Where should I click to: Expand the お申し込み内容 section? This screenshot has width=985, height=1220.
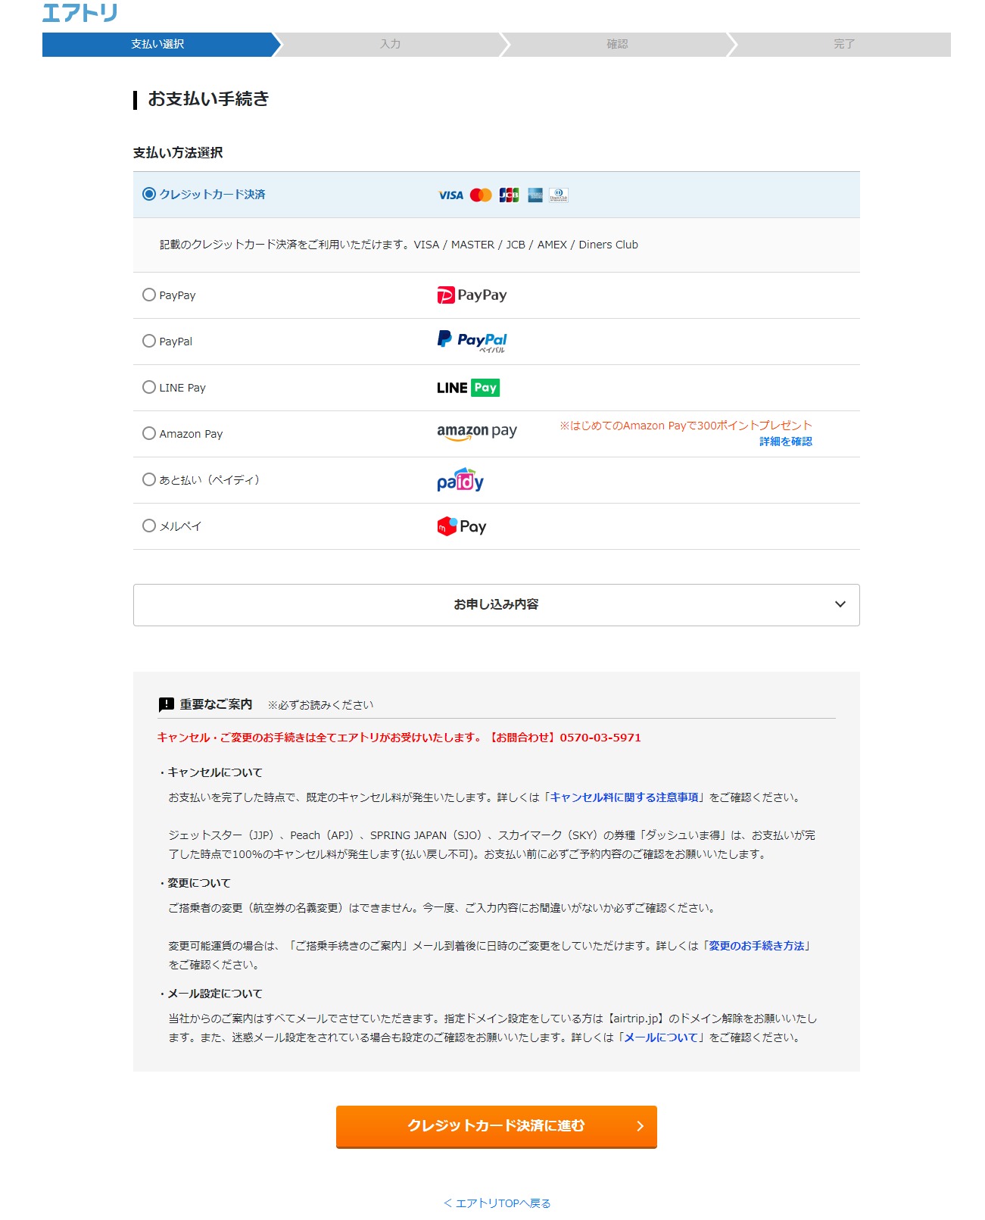497,605
